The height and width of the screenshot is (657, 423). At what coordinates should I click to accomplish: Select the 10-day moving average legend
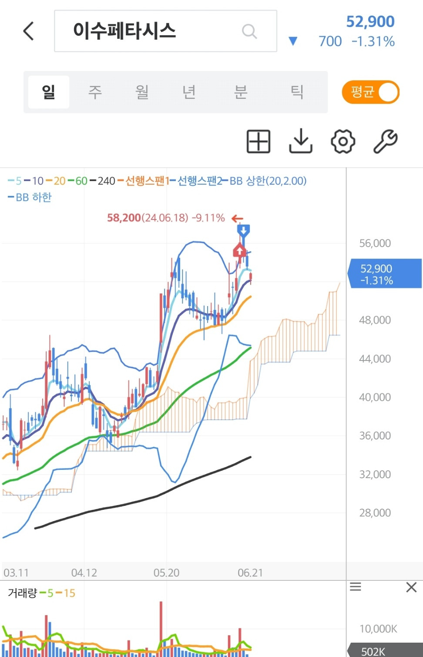click(x=34, y=181)
